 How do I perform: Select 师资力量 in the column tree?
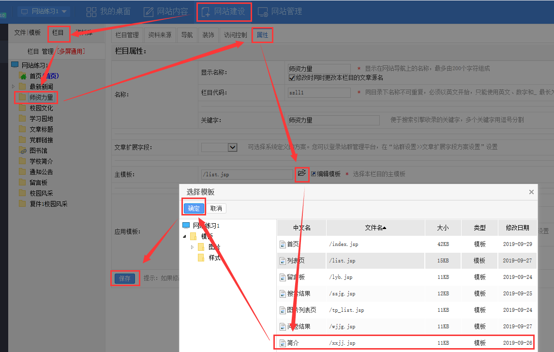click(x=41, y=97)
